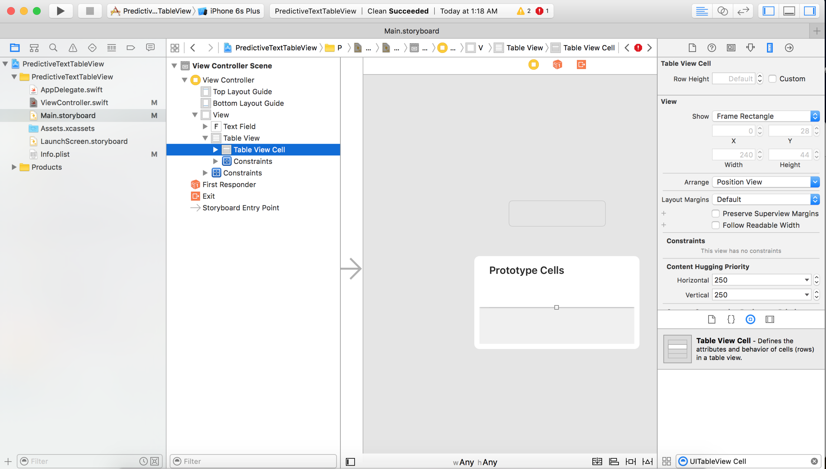Screen dimensions: 826x469
Task: Click the error issue indicator in toolbar
Action: (542, 11)
